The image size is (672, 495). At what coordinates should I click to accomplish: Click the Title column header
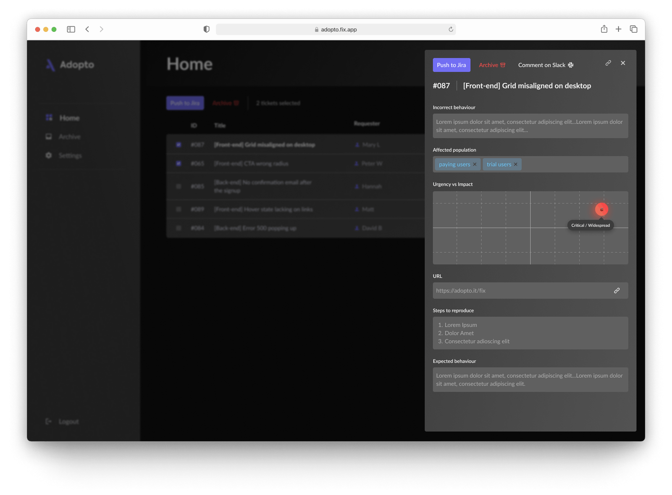[220, 126]
